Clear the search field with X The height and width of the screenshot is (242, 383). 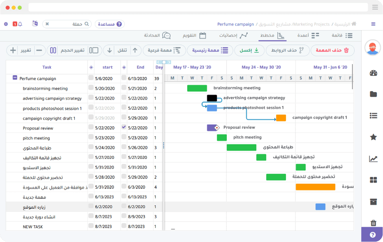pyautogui.click(x=47, y=24)
